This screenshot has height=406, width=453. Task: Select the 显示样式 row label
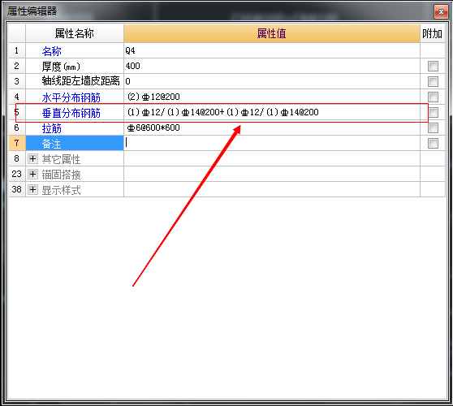click(61, 190)
